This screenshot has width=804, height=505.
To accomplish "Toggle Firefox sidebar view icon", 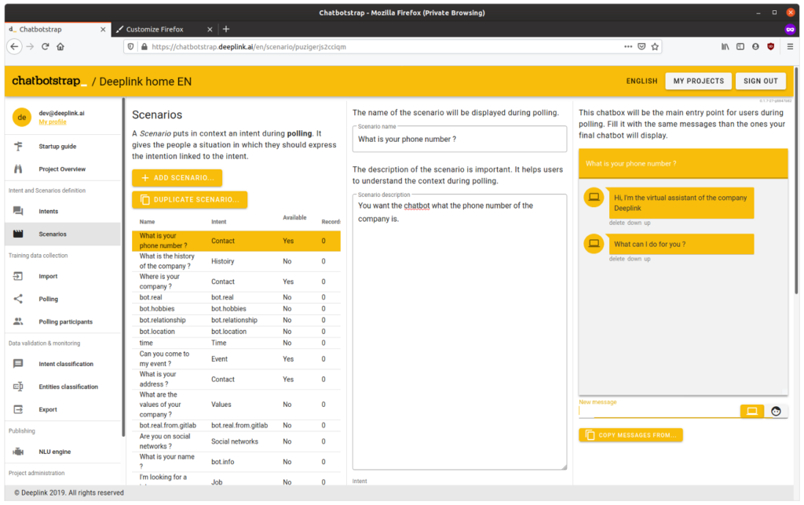I will (740, 46).
